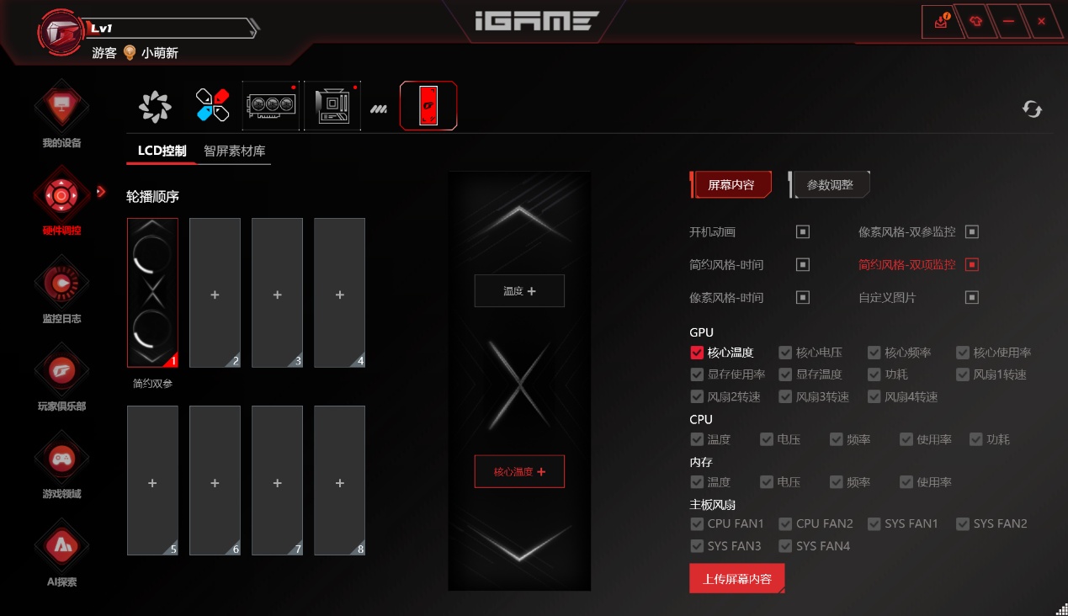Select 屏幕内容 tab
The height and width of the screenshot is (616, 1068).
click(731, 184)
